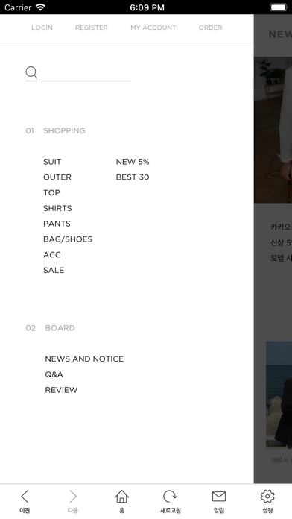Image resolution: width=292 pixels, height=519 pixels.
Task: Open NEWS AND NOTICE board
Action: (x=84, y=359)
